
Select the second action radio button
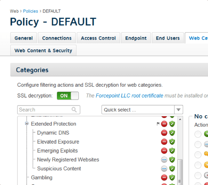198,144
